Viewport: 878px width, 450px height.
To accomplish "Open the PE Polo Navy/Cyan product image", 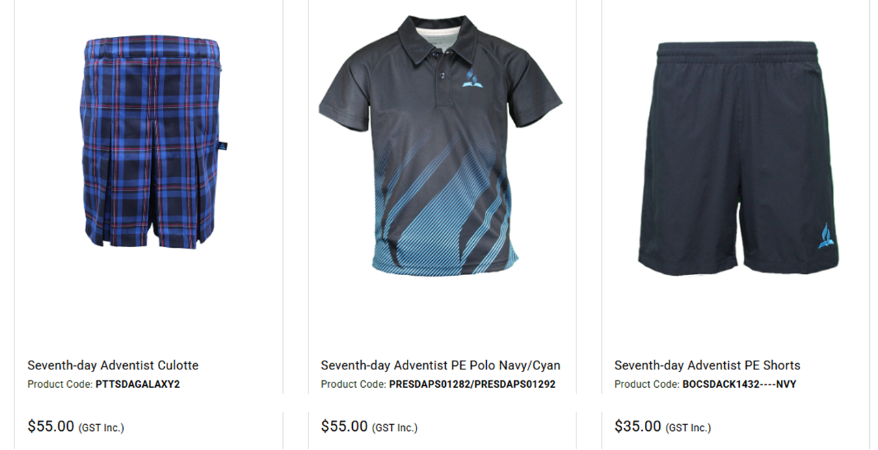I will 440,145.
